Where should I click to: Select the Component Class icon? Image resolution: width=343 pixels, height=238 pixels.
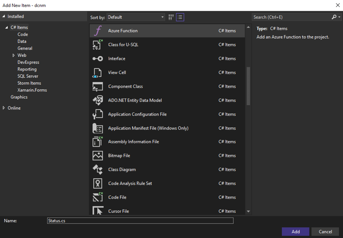[x=98, y=86]
